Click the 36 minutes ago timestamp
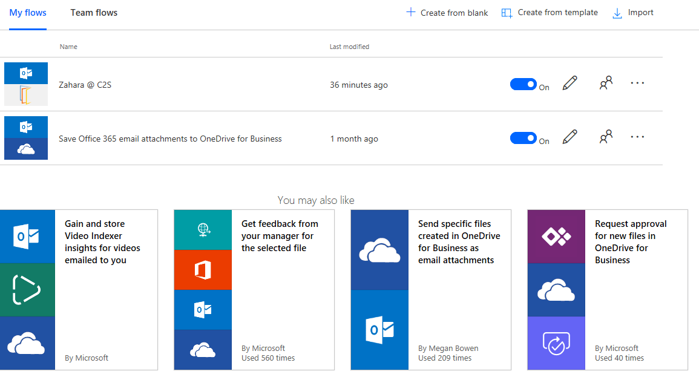The image size is (699, 380). (359, 85)
